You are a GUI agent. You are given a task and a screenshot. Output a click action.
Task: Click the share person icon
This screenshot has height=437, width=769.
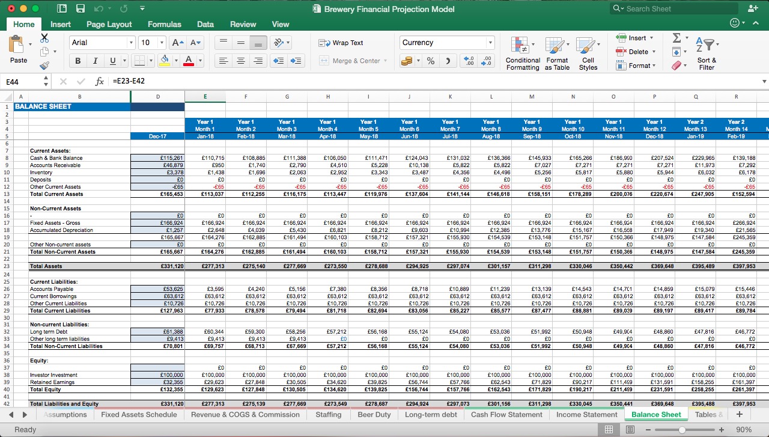(x=753, y=8)
